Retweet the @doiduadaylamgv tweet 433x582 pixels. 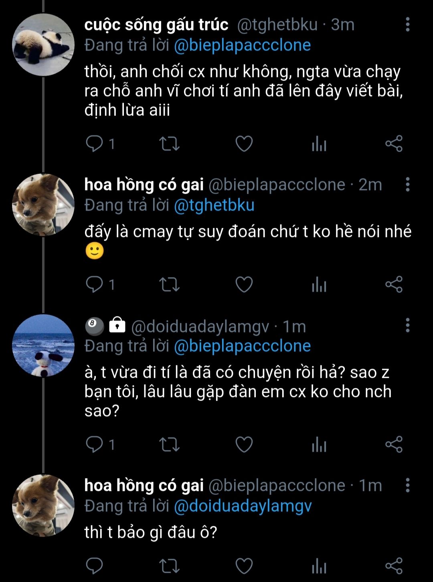[x=169, y=444]
